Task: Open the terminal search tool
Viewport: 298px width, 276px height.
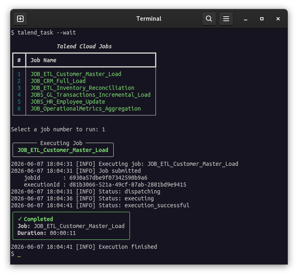Action: 209,19
